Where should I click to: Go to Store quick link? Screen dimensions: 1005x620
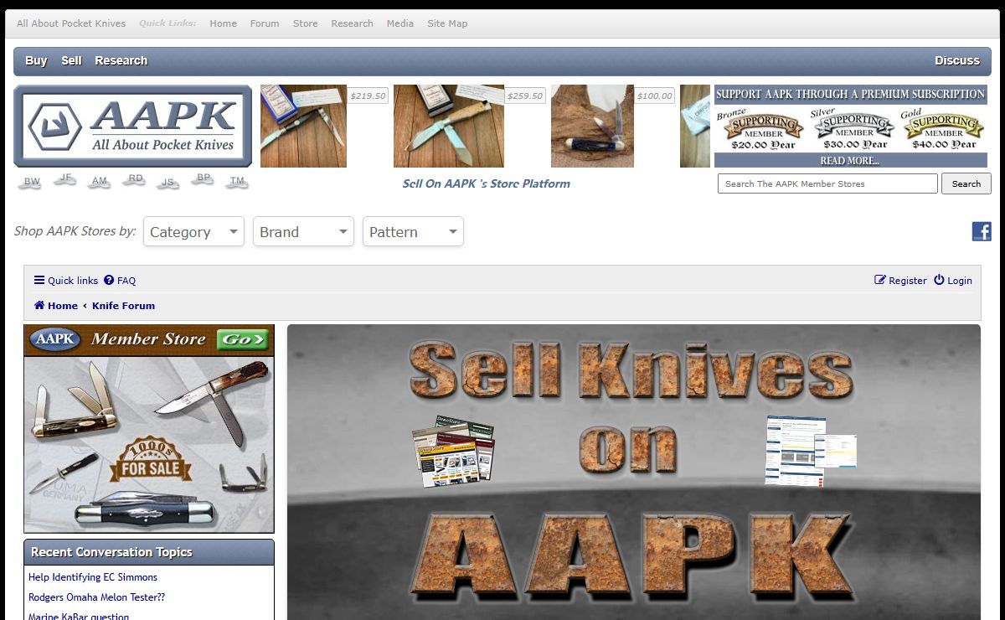click(305, 23)
